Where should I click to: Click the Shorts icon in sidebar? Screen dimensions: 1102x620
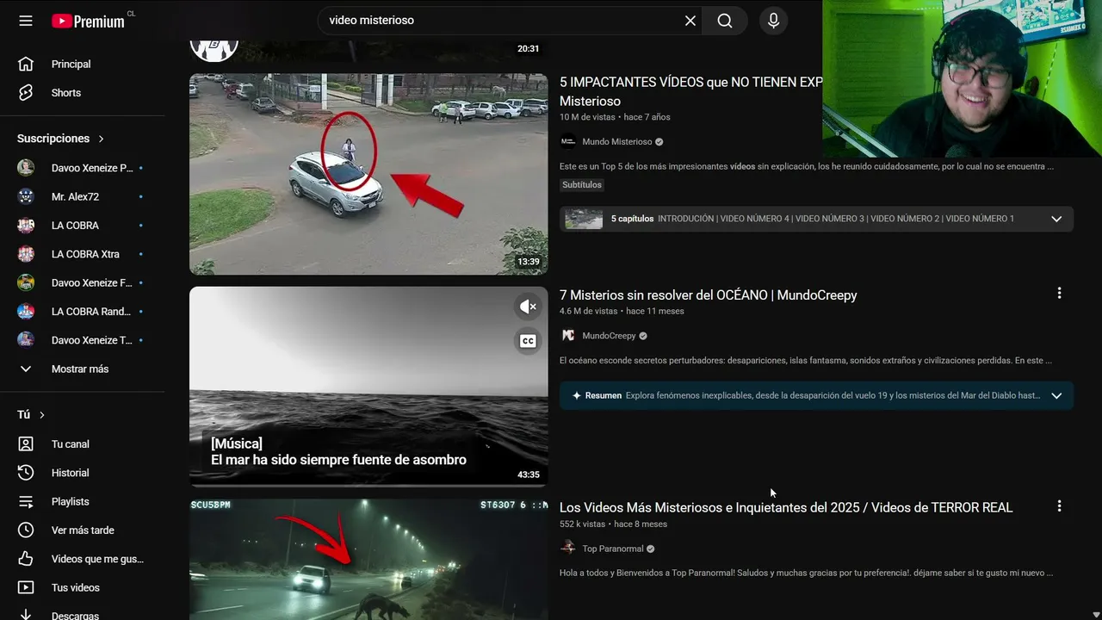(x=26, y=93)
